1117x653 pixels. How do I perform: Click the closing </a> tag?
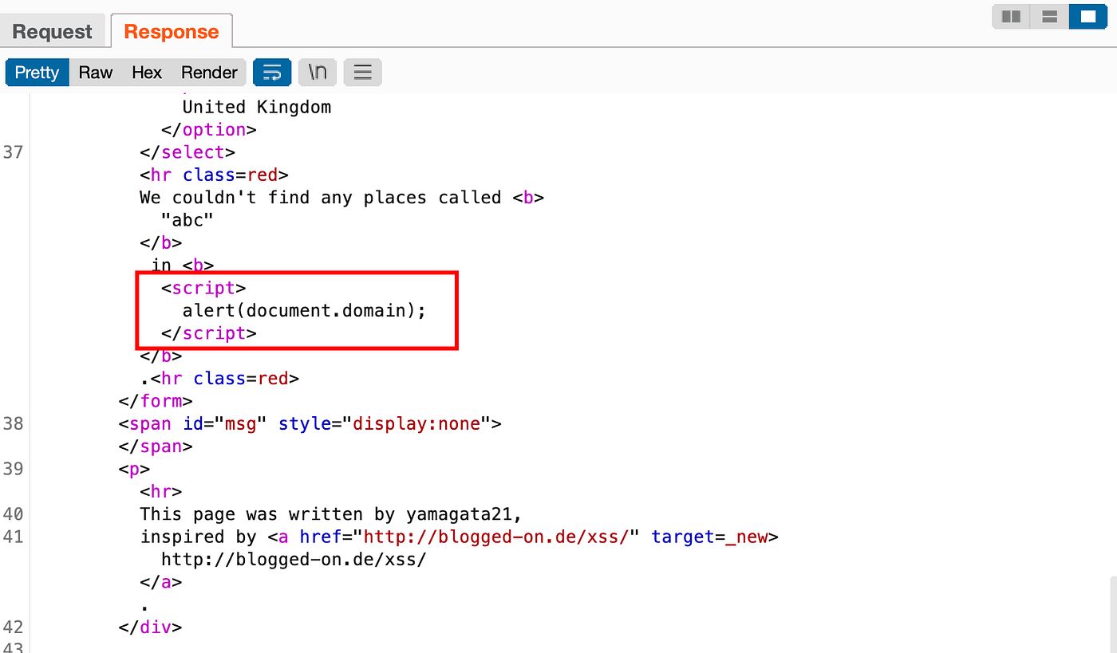pos(161,582)
